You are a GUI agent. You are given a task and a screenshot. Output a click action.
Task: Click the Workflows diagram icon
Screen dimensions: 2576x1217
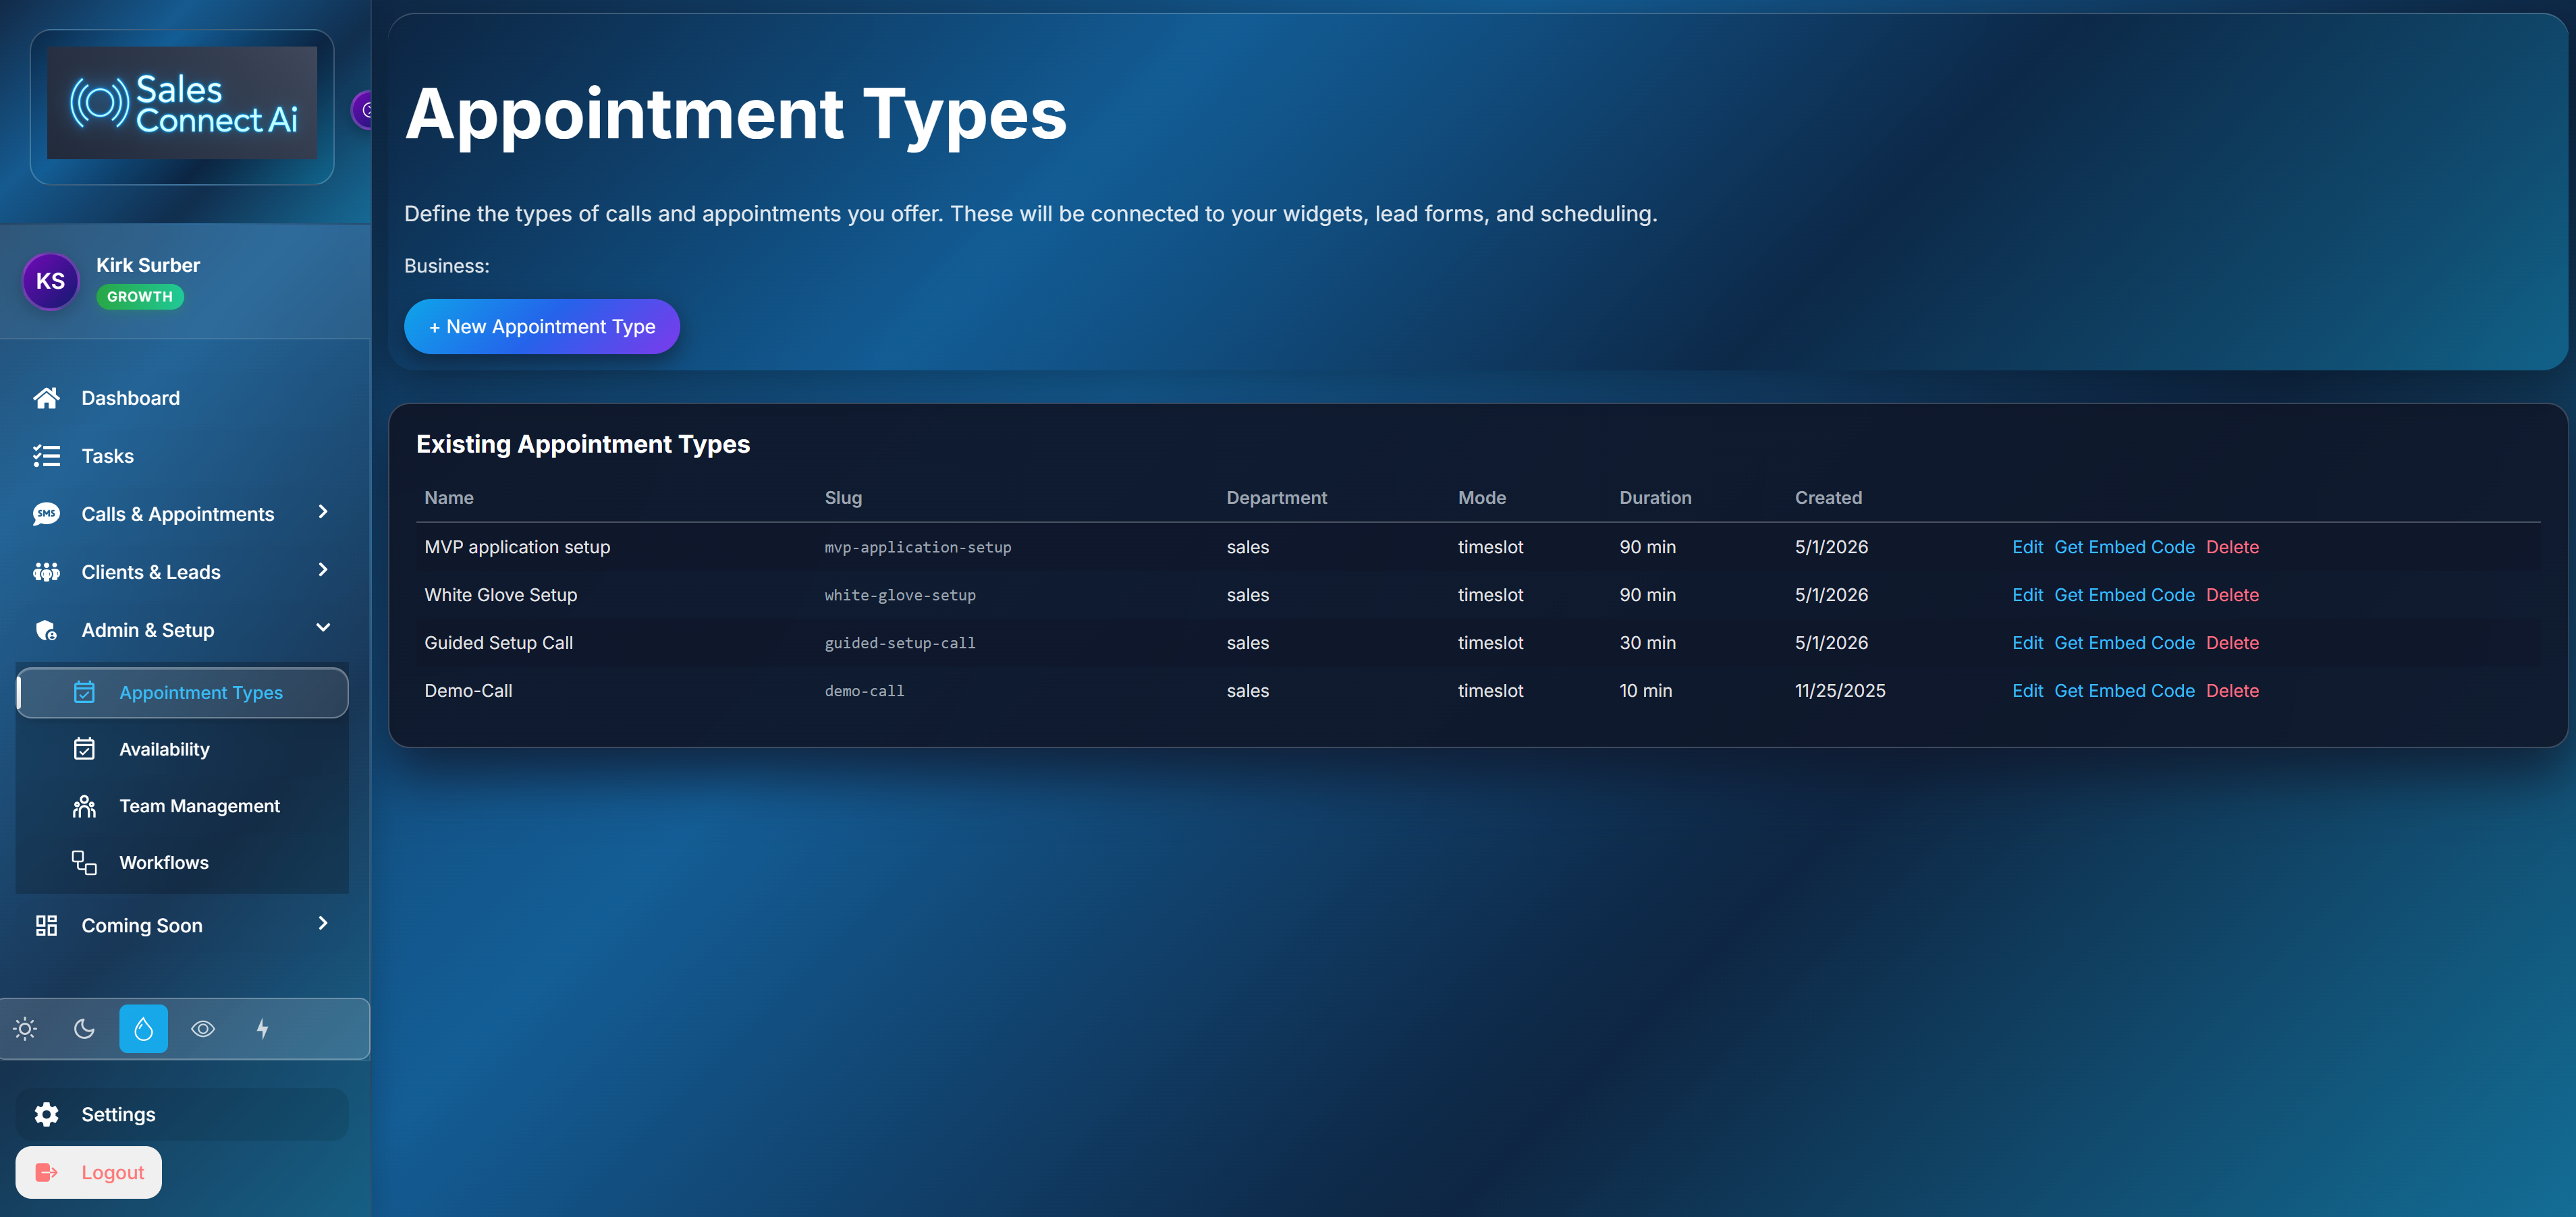pos(84,863)
